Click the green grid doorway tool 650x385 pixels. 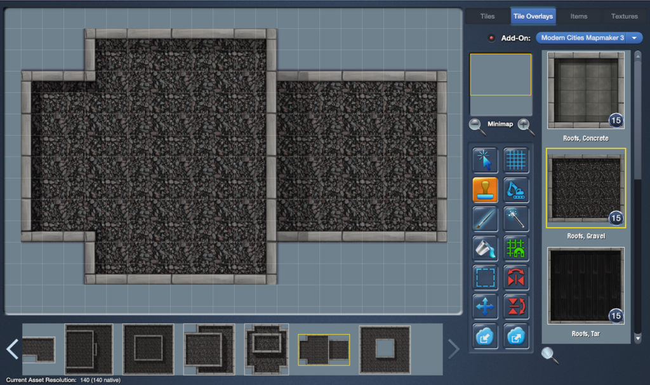click(x=516, y=248)
